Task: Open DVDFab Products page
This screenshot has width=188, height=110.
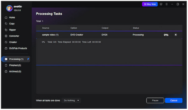Action: coord(18,48)
